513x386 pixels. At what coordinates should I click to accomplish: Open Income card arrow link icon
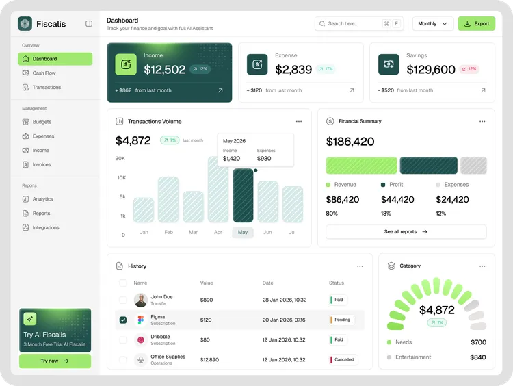pyautogui.click(x=220, y=90)
